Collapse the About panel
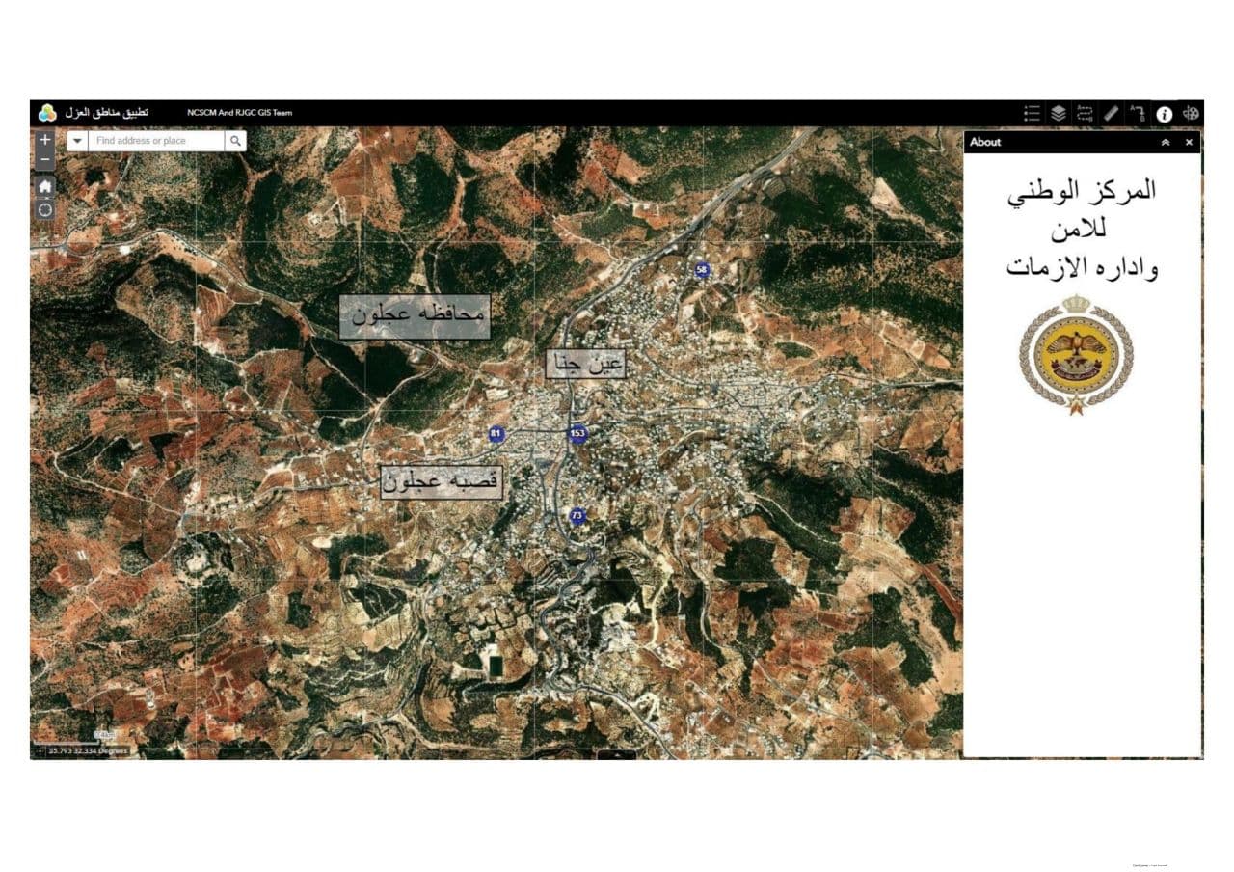Image resolution: width=1234 pixels, height=872 pixels. tap(1165, 142)
